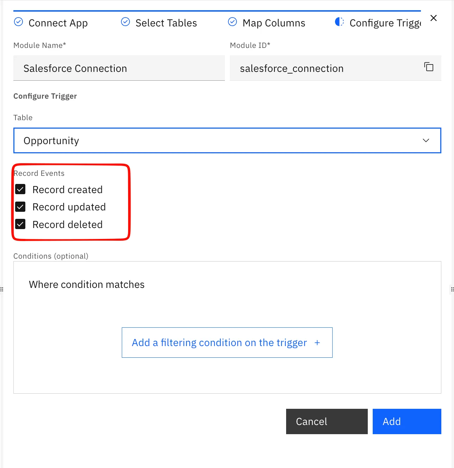Click the Add button

pyautogui.click(x=407, y=421)
